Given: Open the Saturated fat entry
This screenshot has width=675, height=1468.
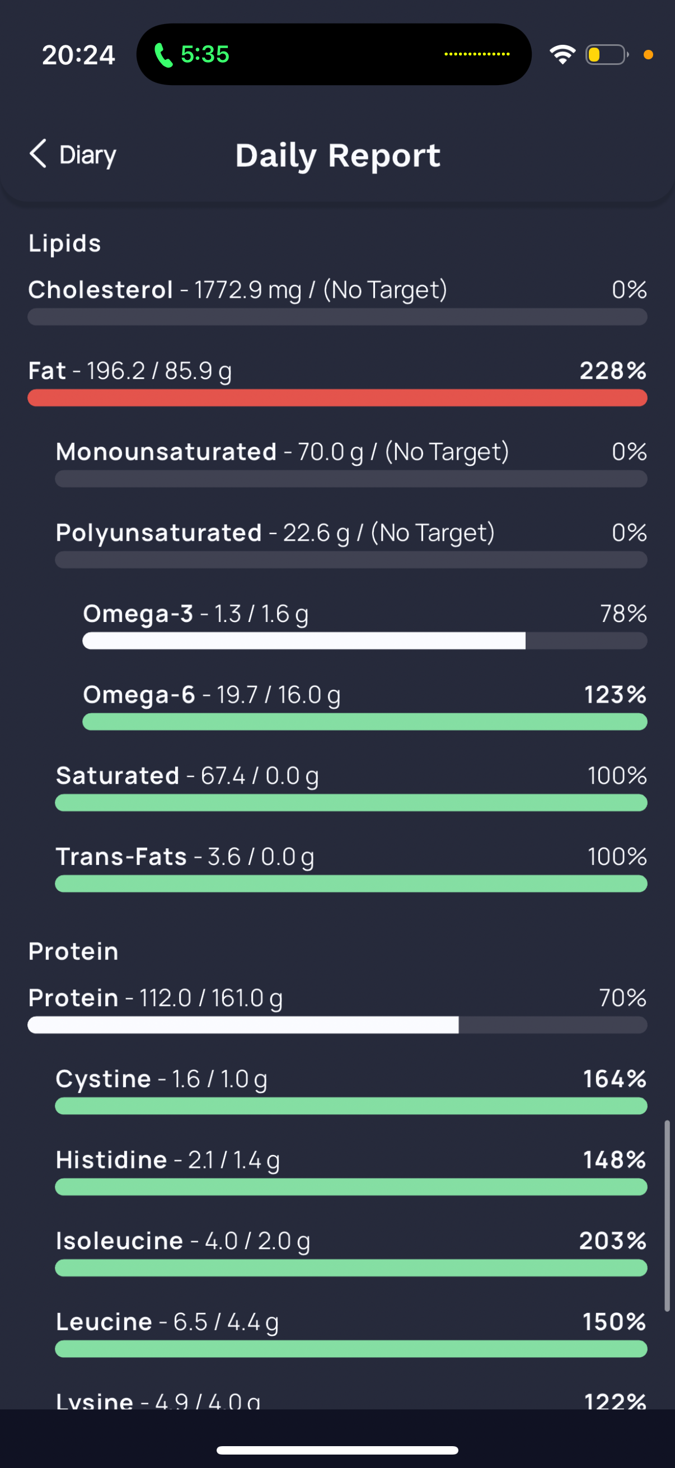Looking at the screenshot, I should click(351, 787).
